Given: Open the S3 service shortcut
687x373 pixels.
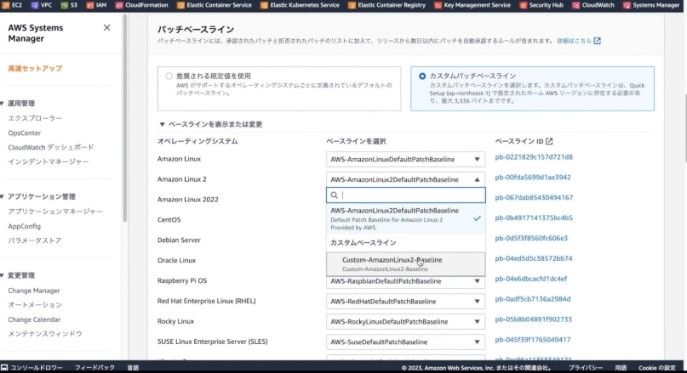Looking at the screenshot, I should tap(69, 5).
